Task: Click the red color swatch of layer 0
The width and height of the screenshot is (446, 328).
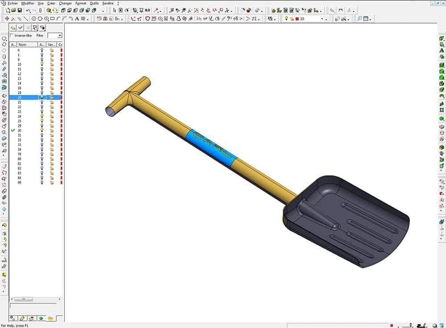Action: 61,50
